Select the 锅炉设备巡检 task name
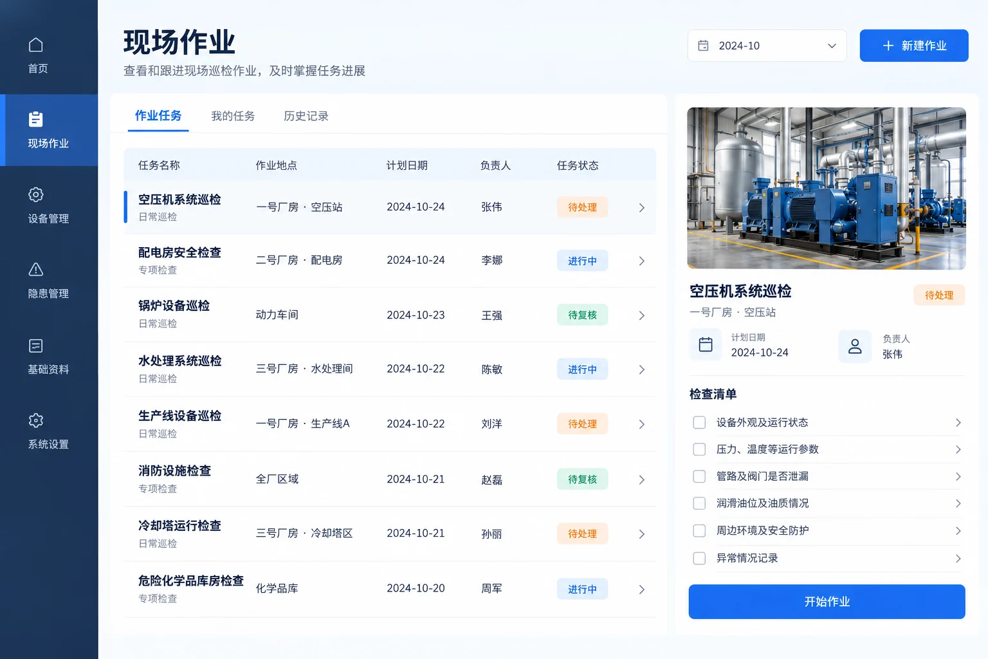The height and width of the screenshot is (659, 988). (174, 306)
